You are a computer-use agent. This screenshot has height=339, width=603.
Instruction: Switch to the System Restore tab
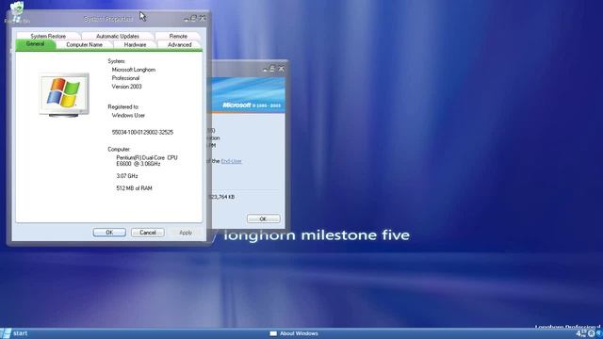click(48, 36)
